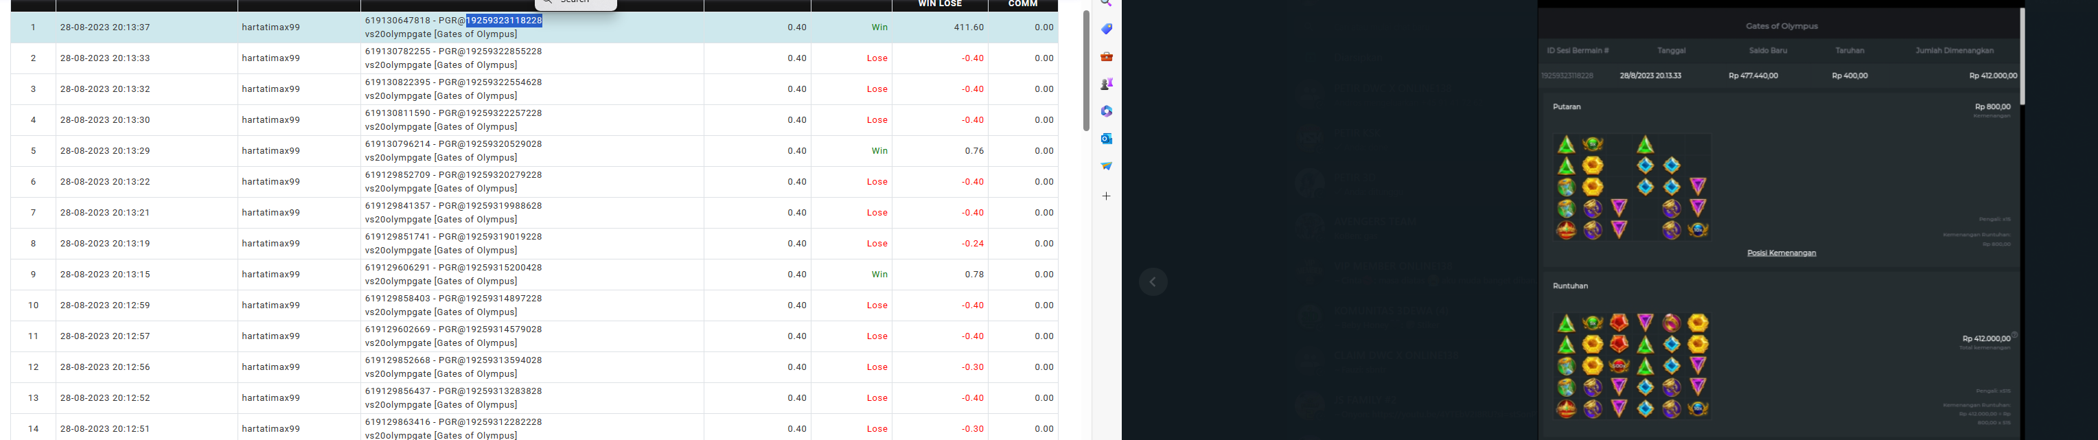Click the Gates of Olympus panel title

[1782, 26]
